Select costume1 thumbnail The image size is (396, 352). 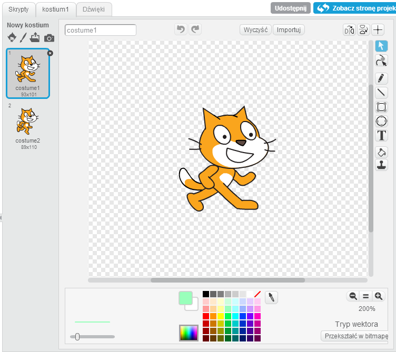coord(28,73)
